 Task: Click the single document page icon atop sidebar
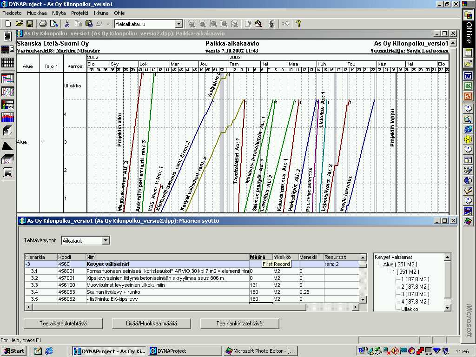pos(7,36)
